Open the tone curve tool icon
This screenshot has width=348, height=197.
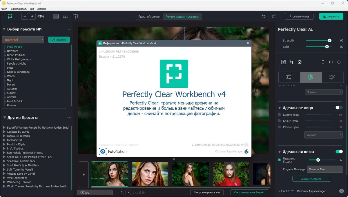coord(284,62)
